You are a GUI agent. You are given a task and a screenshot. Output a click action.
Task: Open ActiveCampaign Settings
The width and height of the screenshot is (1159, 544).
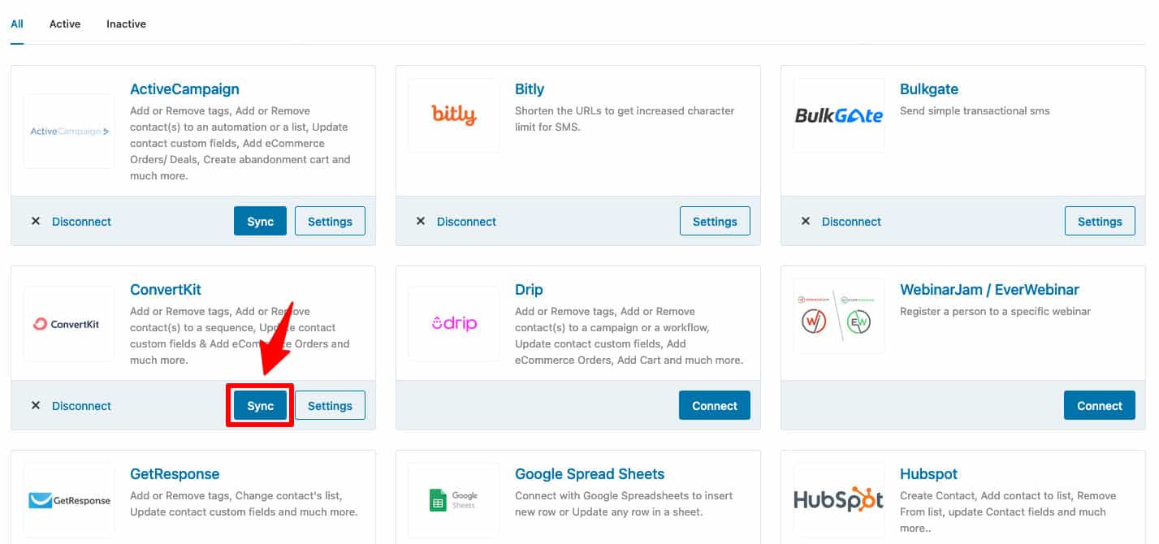click(330, 220)
